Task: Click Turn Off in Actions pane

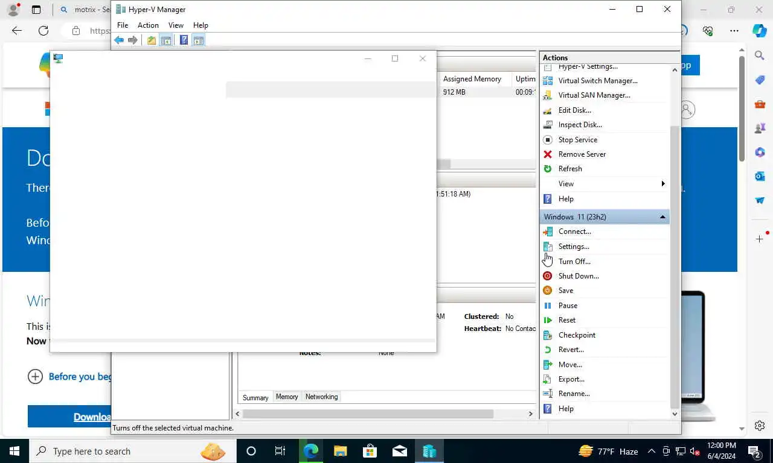Action: click(x=574, y=262)
